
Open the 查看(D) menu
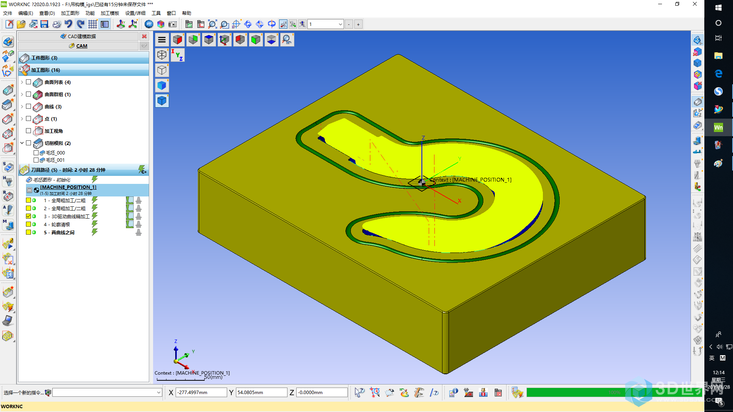47,13
